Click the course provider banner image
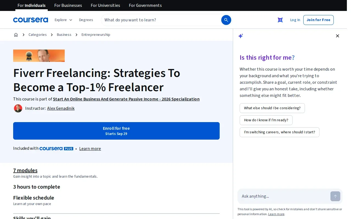This screenshot has width=351, height=219. click(x=39, y=56)
